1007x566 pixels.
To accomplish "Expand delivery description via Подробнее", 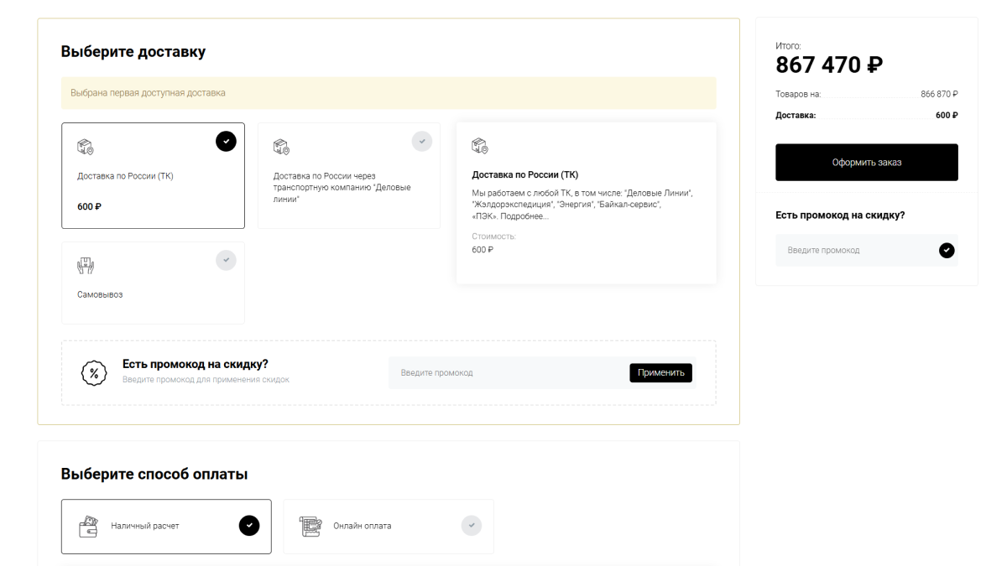I will (x=526, y=216).
